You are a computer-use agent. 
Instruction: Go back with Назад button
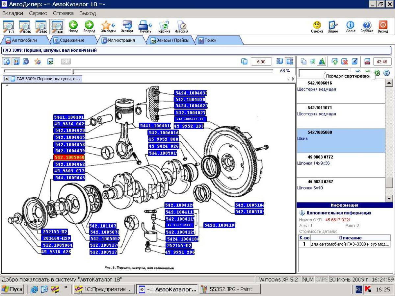[73, 27]
